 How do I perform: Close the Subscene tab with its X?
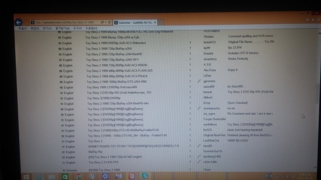(155, 22)
